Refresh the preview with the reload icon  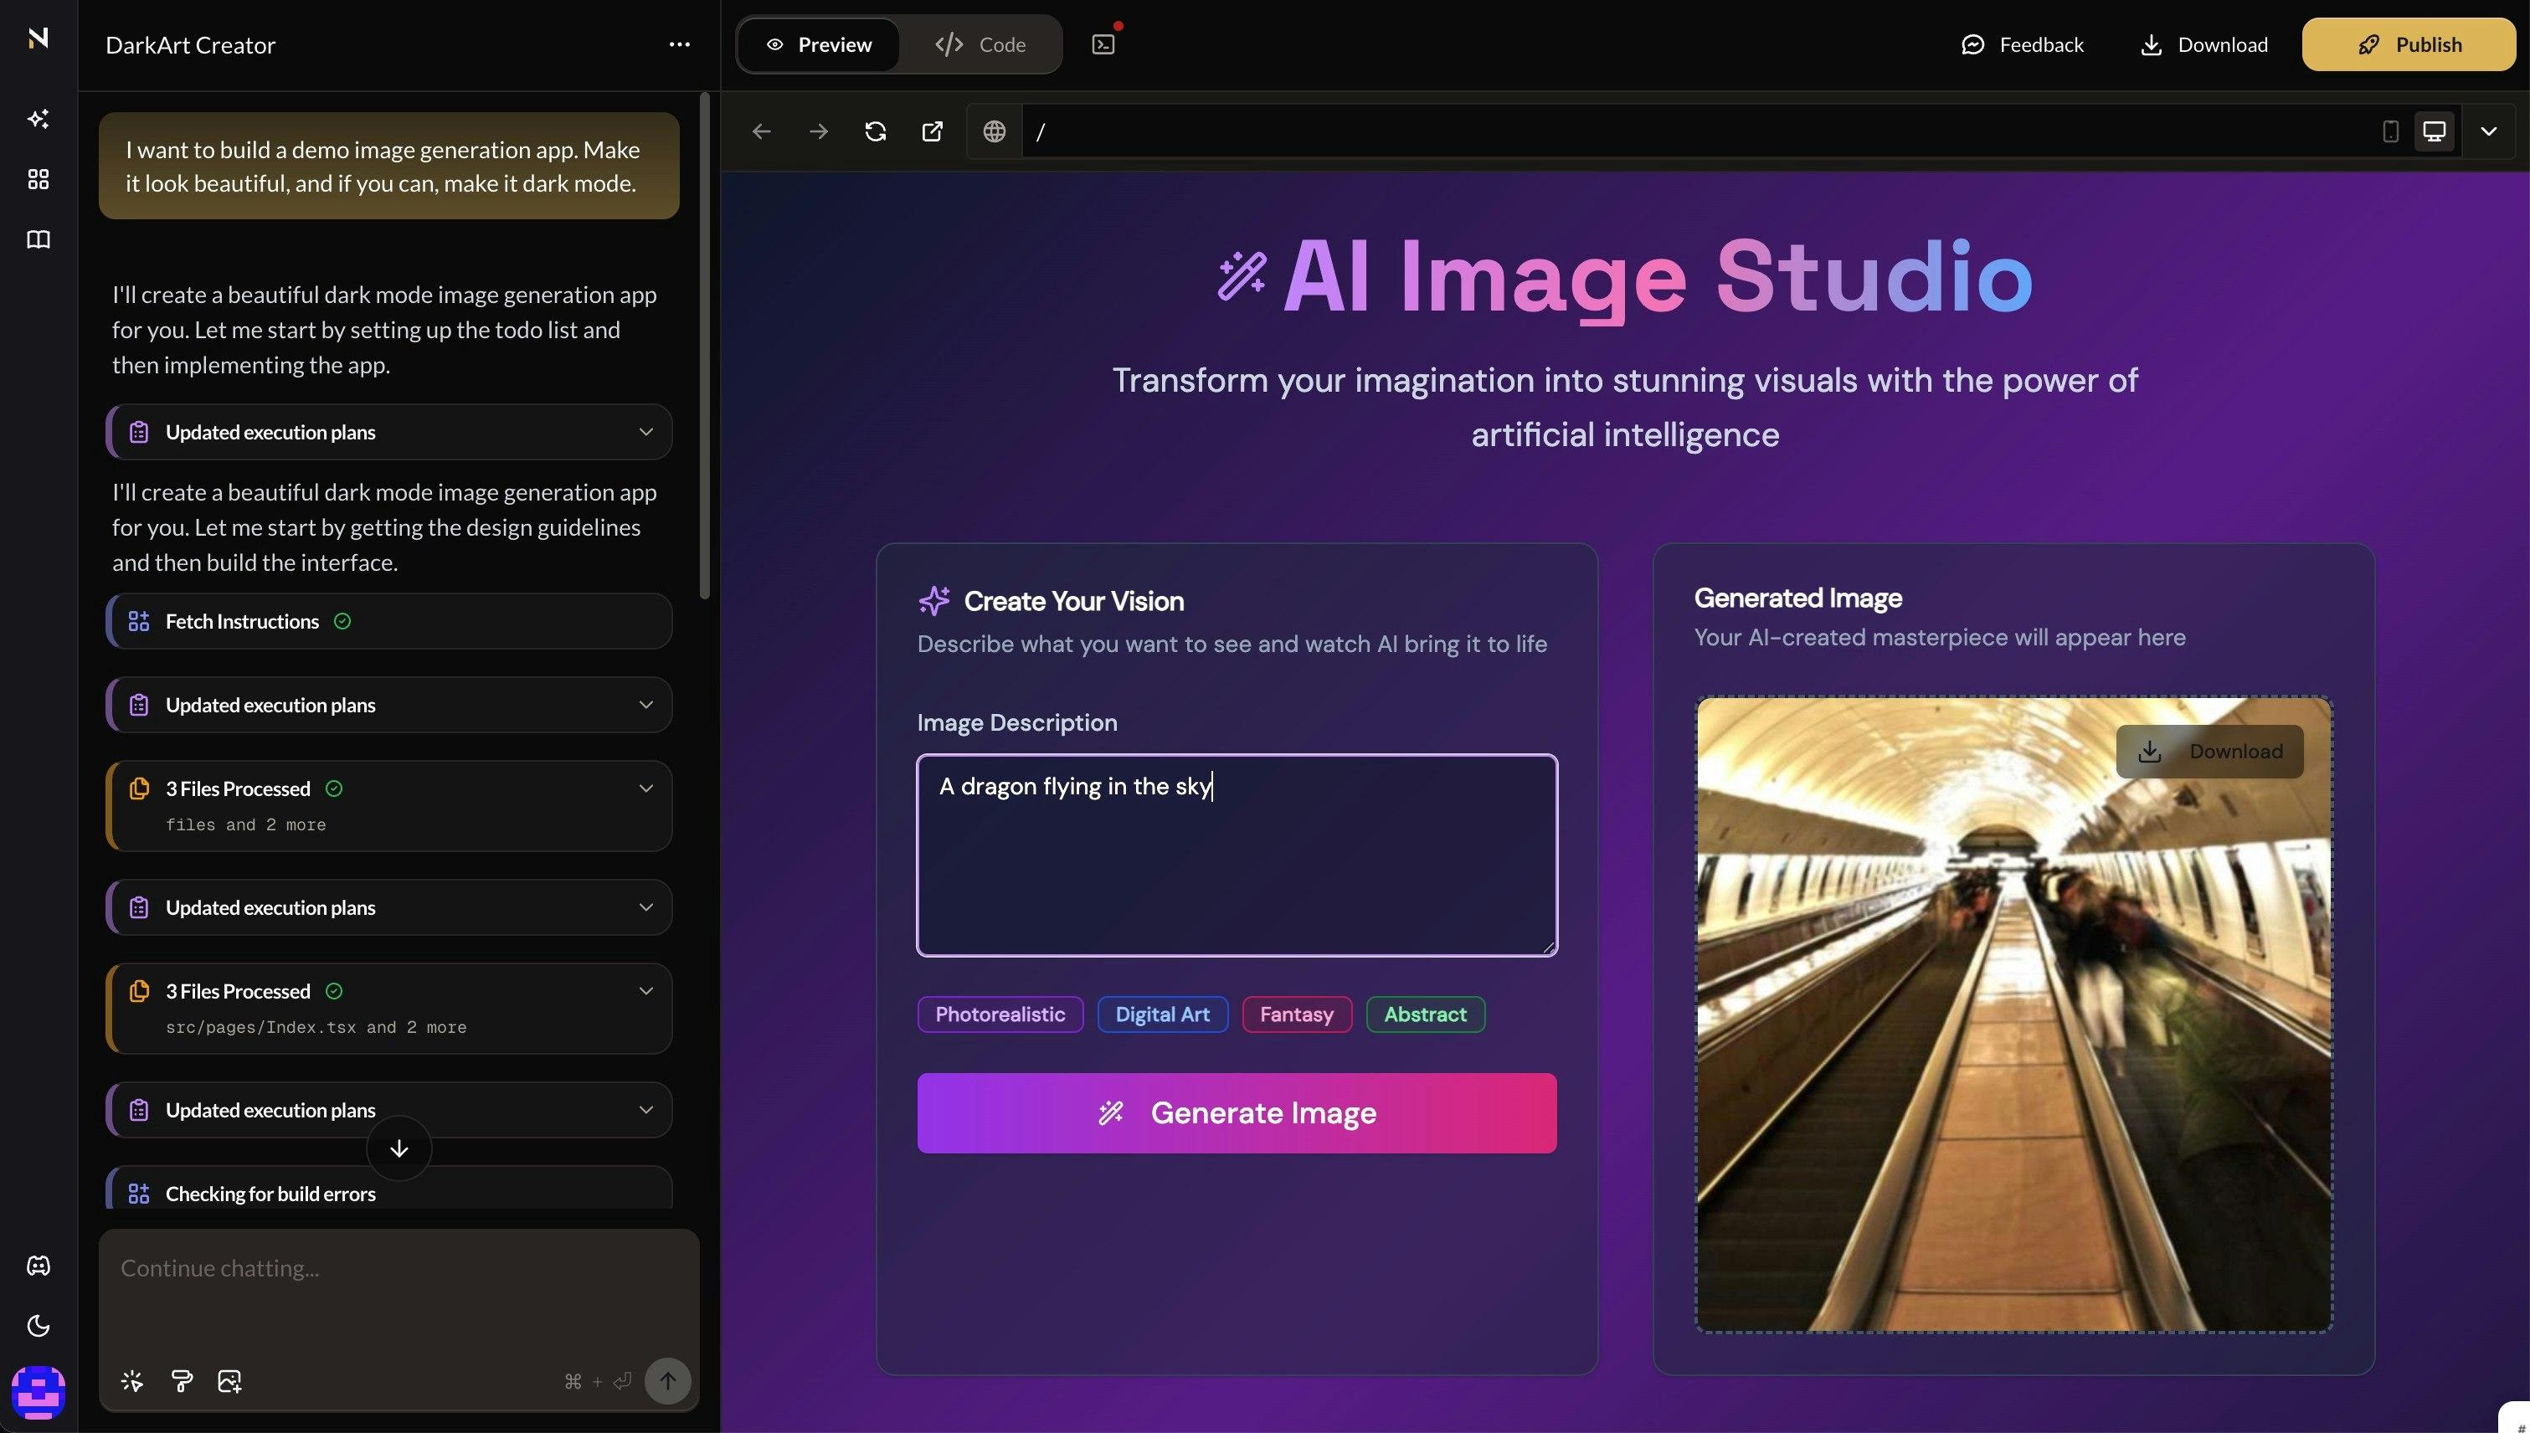point(875,131)
